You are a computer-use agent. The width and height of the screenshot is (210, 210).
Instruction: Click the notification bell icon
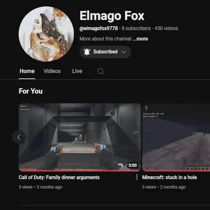pyautogui.click(x=87, y=52)
